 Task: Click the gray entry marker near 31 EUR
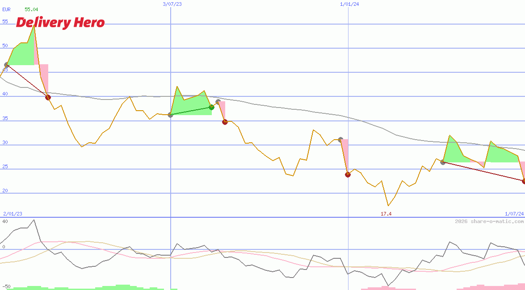tap(340, 140)
